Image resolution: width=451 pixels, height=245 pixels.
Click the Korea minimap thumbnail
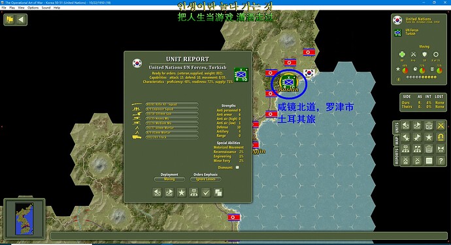pos(24,219)
